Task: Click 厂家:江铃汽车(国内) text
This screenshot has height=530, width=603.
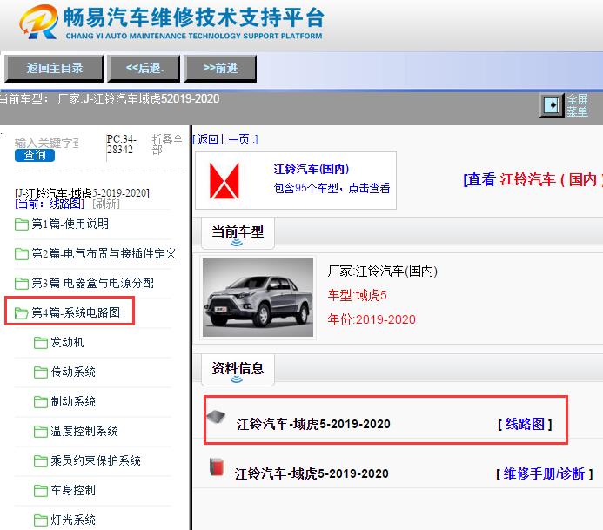Action: 383,272
